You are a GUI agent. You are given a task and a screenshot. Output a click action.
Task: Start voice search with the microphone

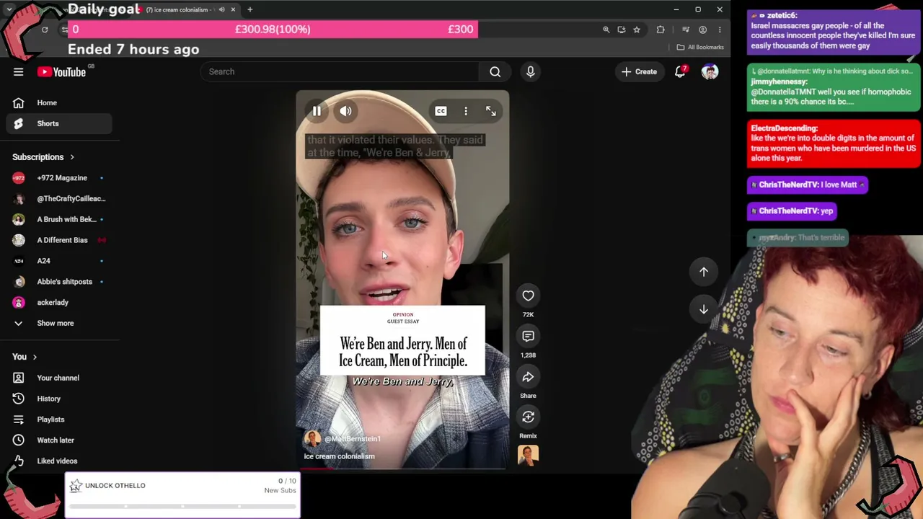pos(530,71)
